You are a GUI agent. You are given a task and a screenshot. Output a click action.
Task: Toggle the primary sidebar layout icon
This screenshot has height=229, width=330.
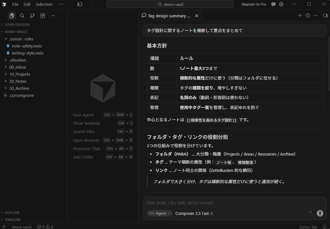click(80, 4)
